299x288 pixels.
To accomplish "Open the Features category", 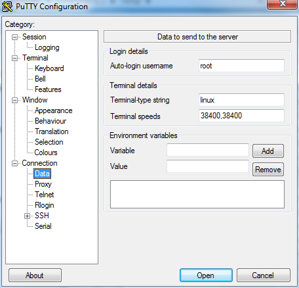I will click(x=48, y=89).
